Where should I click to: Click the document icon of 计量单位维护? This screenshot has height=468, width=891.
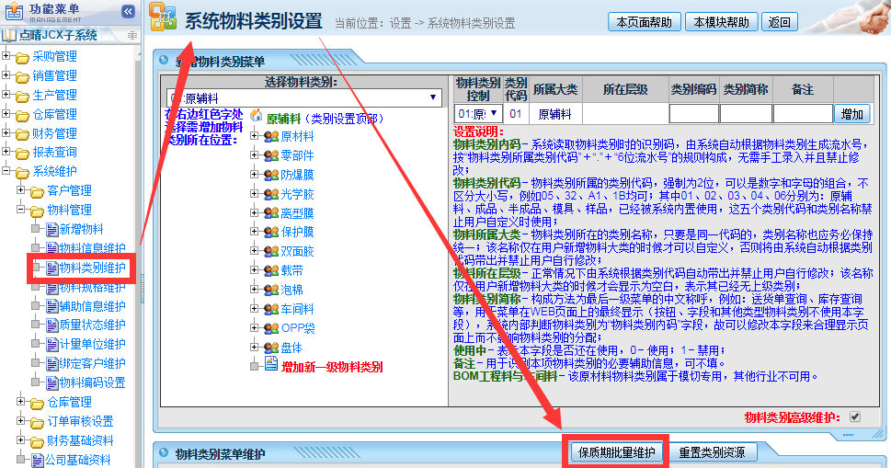coord(51,345)
